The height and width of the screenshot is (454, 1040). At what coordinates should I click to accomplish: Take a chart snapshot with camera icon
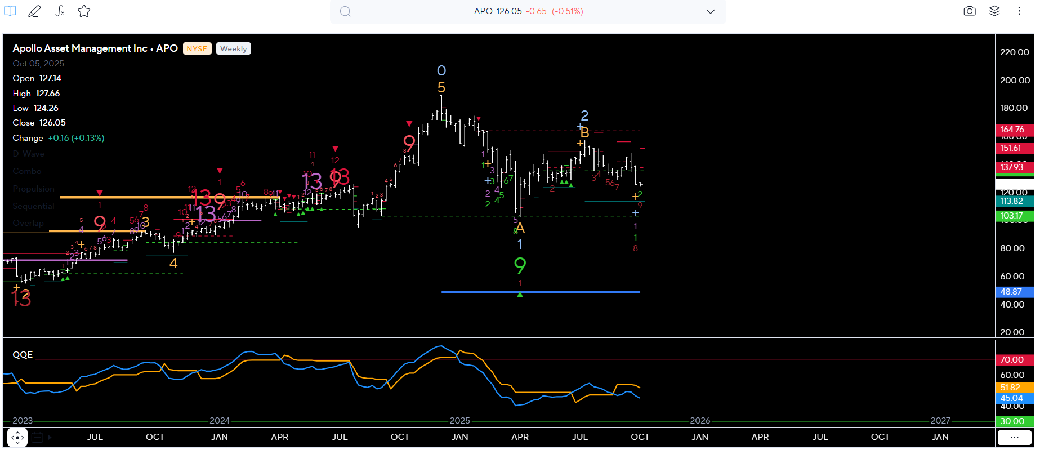969,11
